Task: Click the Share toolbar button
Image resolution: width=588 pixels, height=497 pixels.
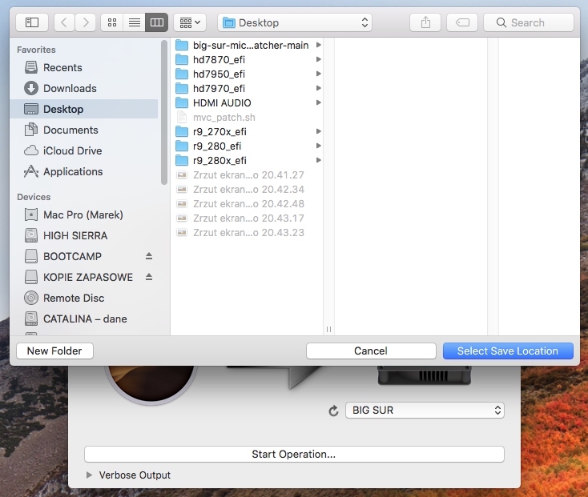Action: coord(425,22)
